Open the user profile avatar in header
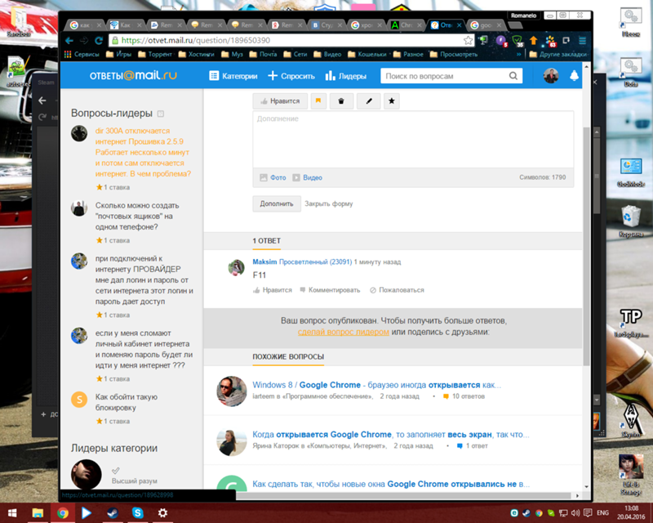Viewport: 653px width, 523px height. click(551, 75)
